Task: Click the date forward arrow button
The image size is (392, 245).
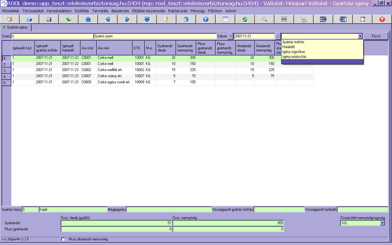Action: click(278, 36)
